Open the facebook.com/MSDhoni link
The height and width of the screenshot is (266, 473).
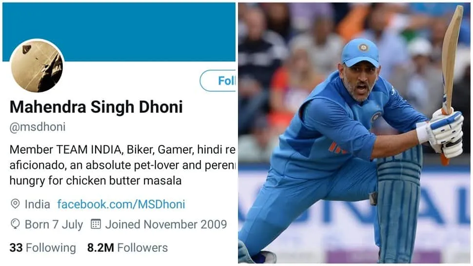[x=121, y=205]
